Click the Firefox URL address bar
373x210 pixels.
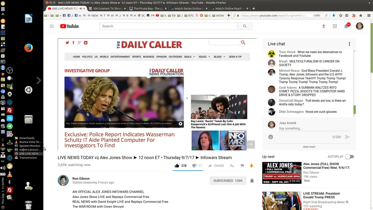tap(274, 15)
